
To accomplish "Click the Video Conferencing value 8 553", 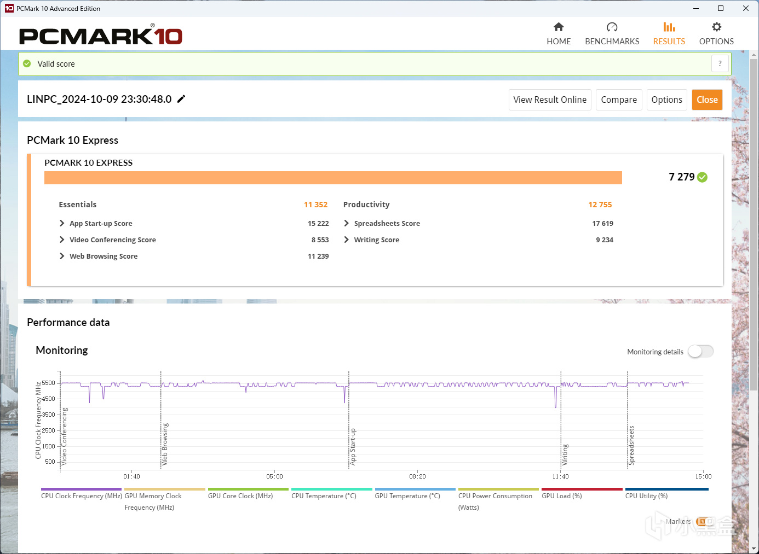I will click(x=320, y=240).
